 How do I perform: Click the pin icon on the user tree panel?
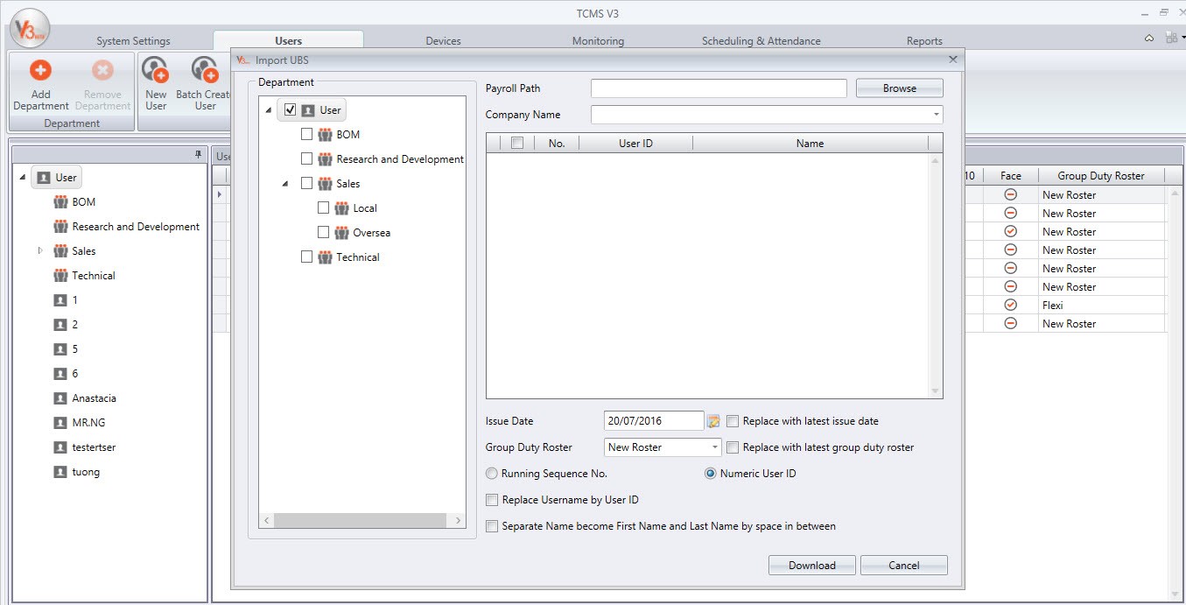click(199, 155)
